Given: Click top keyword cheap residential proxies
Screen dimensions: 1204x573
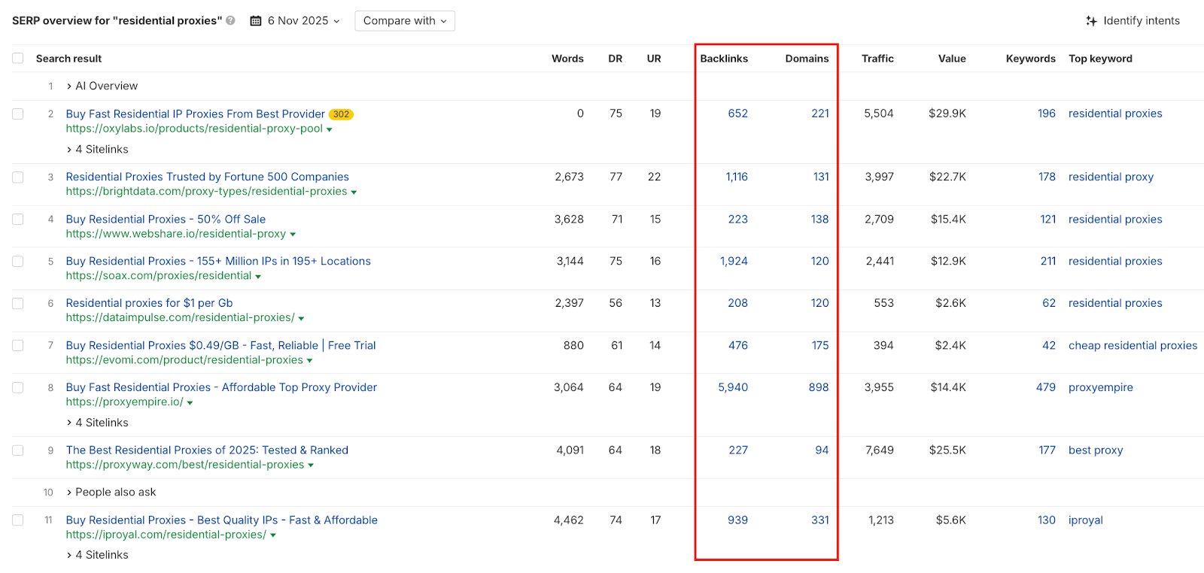Looking at the screenshot, I should click(1133, 345).
